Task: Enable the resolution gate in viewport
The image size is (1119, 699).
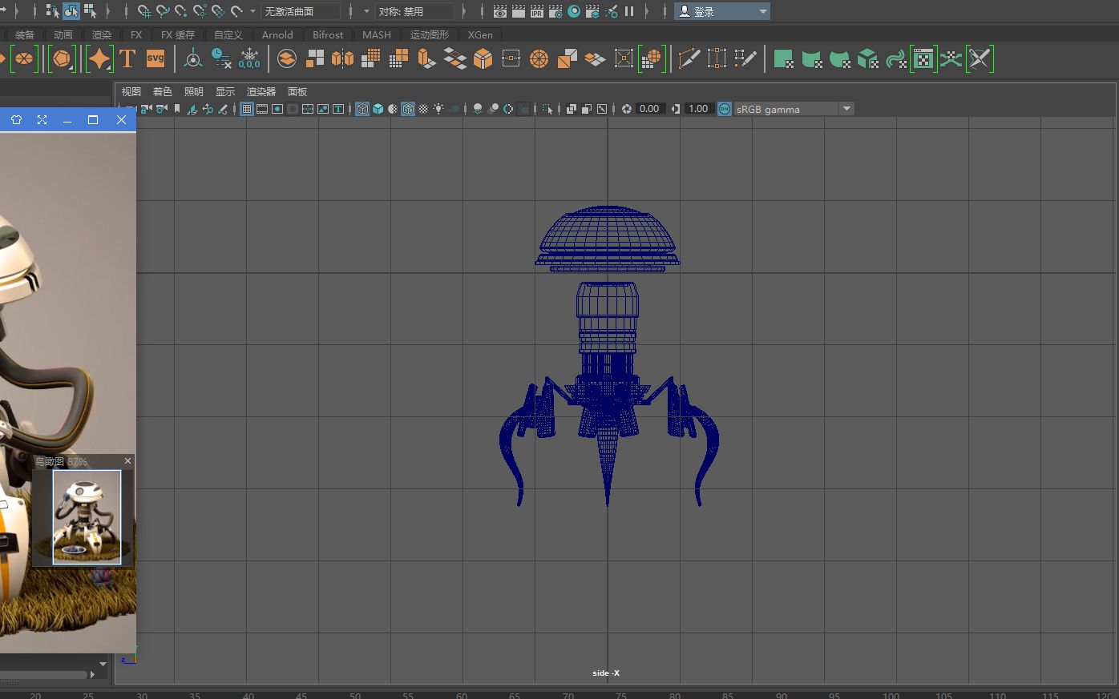Action: [x=277, y=108]
